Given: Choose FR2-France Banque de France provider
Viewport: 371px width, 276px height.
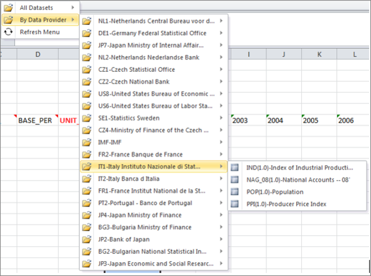Looking at the screenshot, I should point(148,154).
